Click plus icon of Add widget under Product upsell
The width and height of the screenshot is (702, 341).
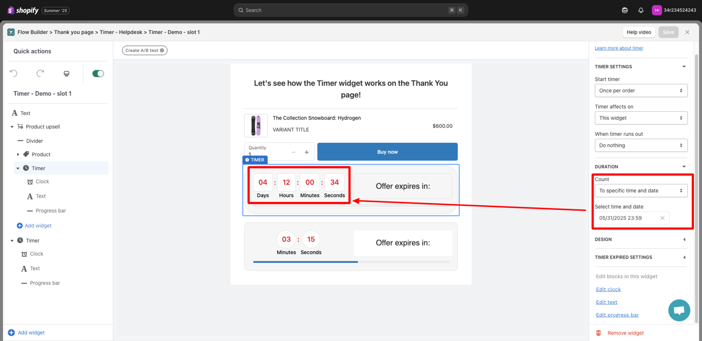coord(20,226)
